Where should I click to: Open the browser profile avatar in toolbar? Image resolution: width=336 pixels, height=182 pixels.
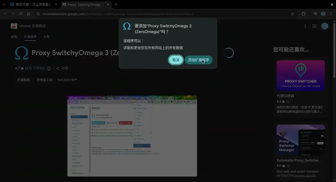click(x=323, y=14)
